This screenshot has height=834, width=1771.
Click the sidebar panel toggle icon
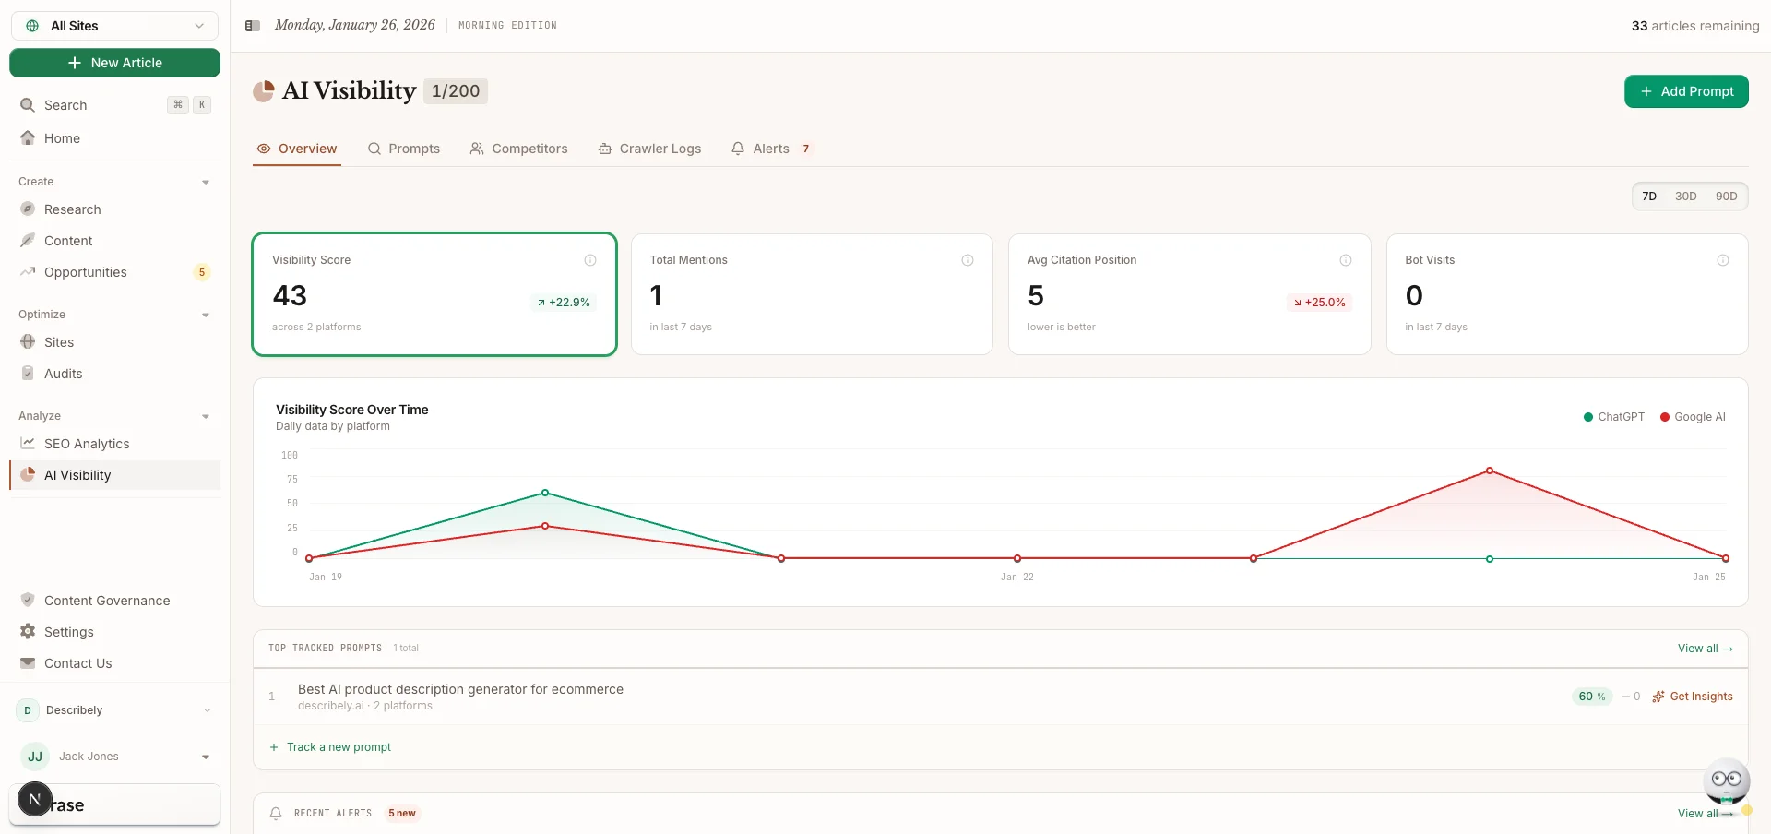coord(252,26)
